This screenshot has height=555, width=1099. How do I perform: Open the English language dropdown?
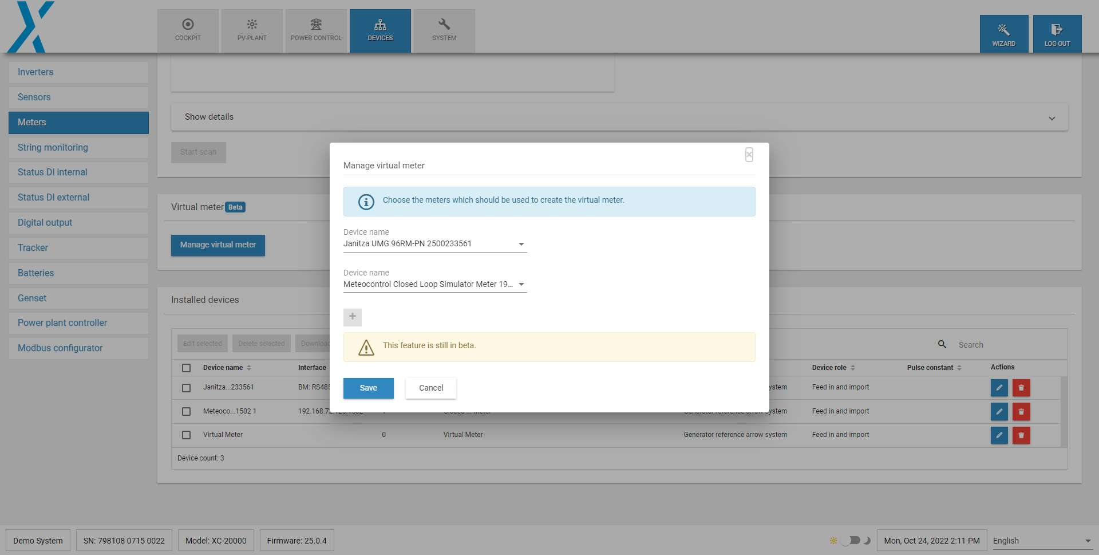[1042, 541]
